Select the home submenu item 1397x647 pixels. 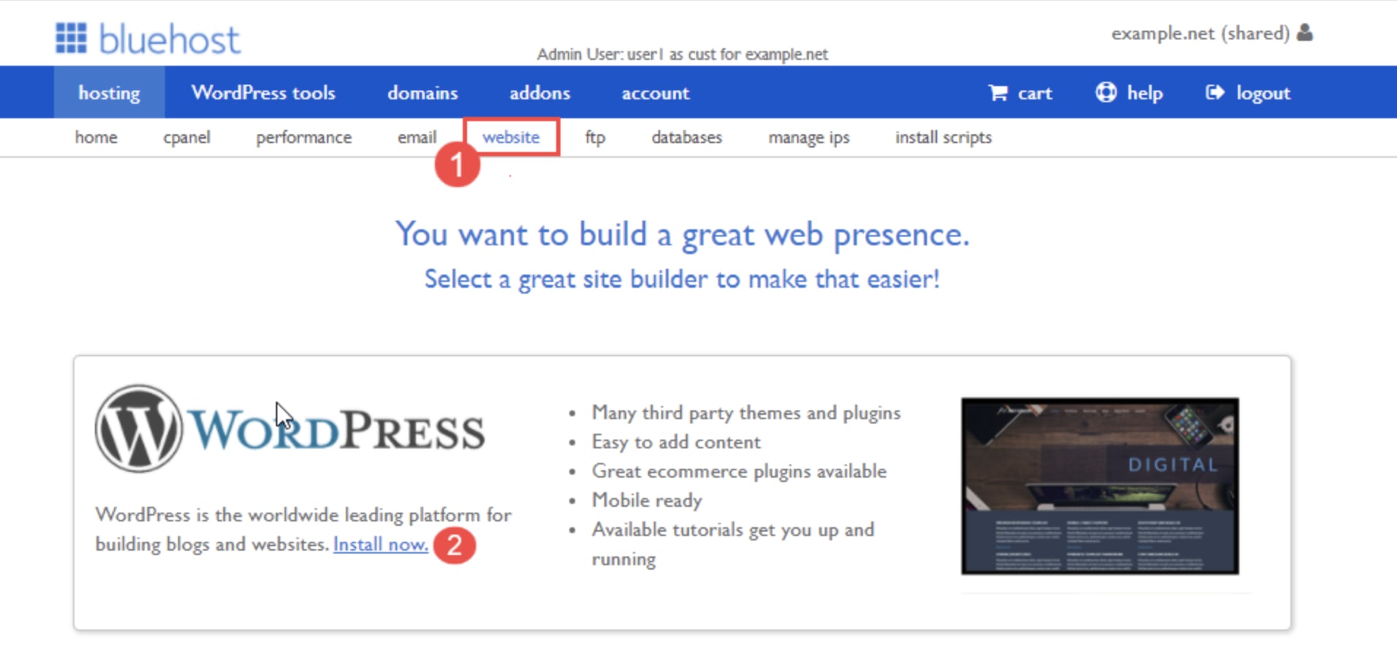pyautogui.click(x=96, y=137)
